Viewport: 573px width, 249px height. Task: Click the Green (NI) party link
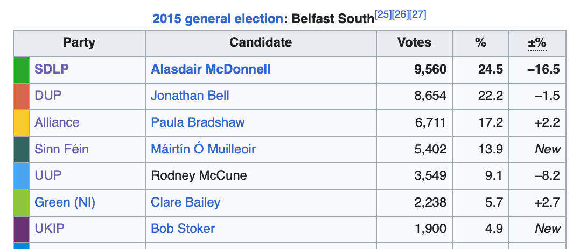[x=65, y=202]
